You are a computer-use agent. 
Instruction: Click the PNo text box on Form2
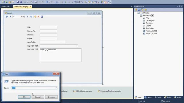click(x=49, y=27)
